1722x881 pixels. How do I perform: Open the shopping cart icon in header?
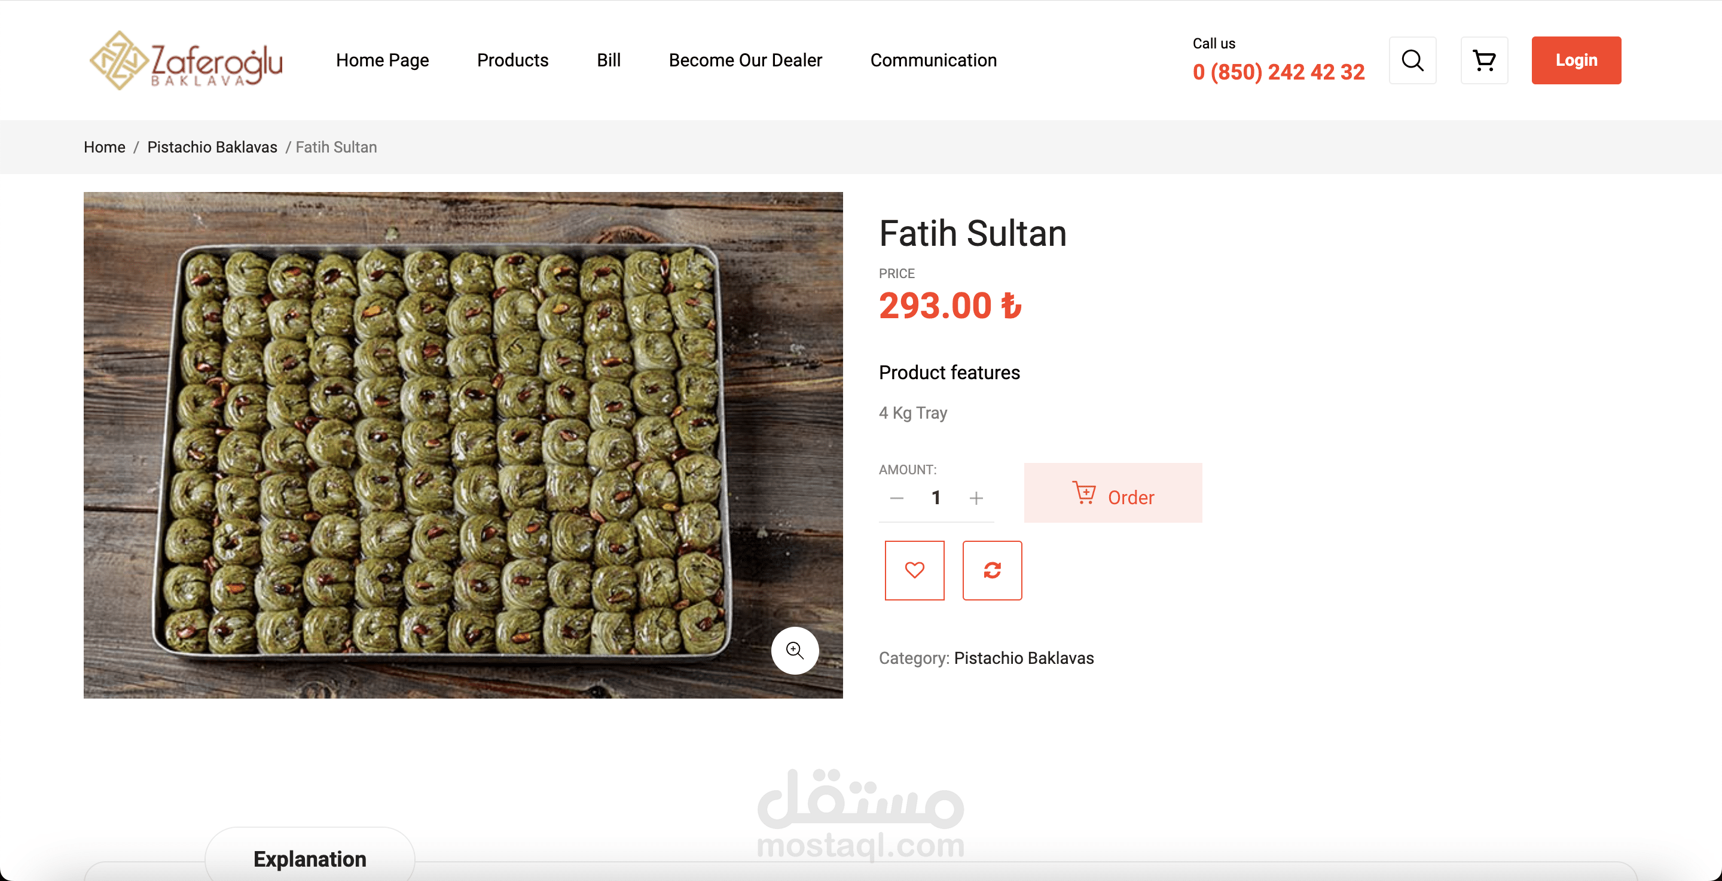(x=1483, y=60)
